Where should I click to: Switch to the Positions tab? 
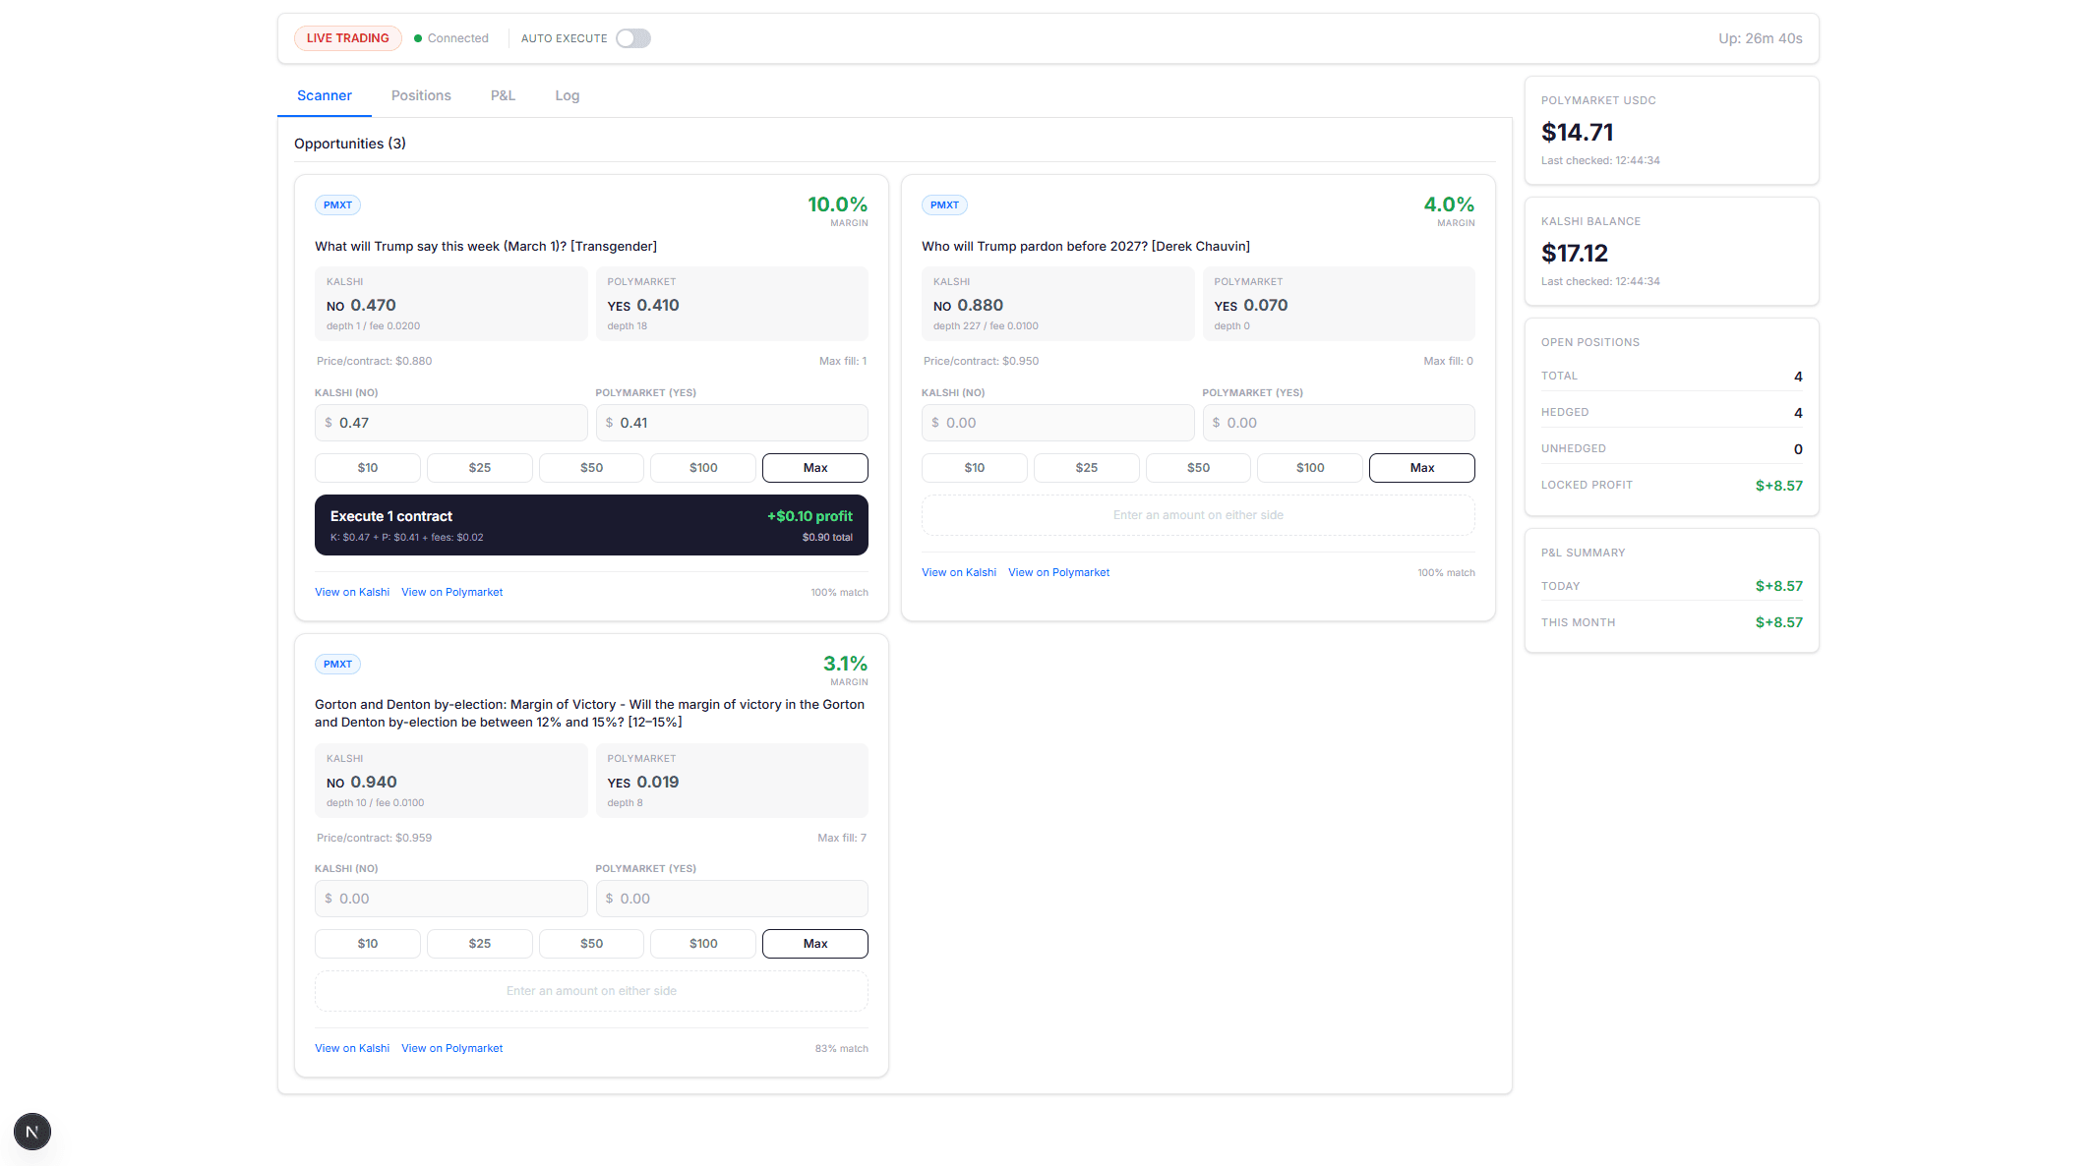421,95
